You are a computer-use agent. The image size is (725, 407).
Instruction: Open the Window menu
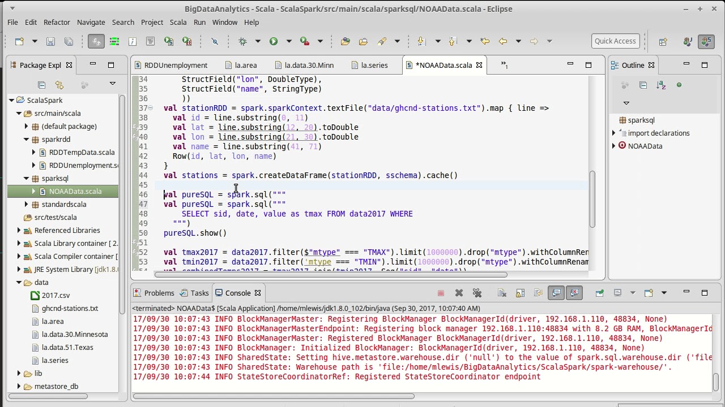coord(225,22)
